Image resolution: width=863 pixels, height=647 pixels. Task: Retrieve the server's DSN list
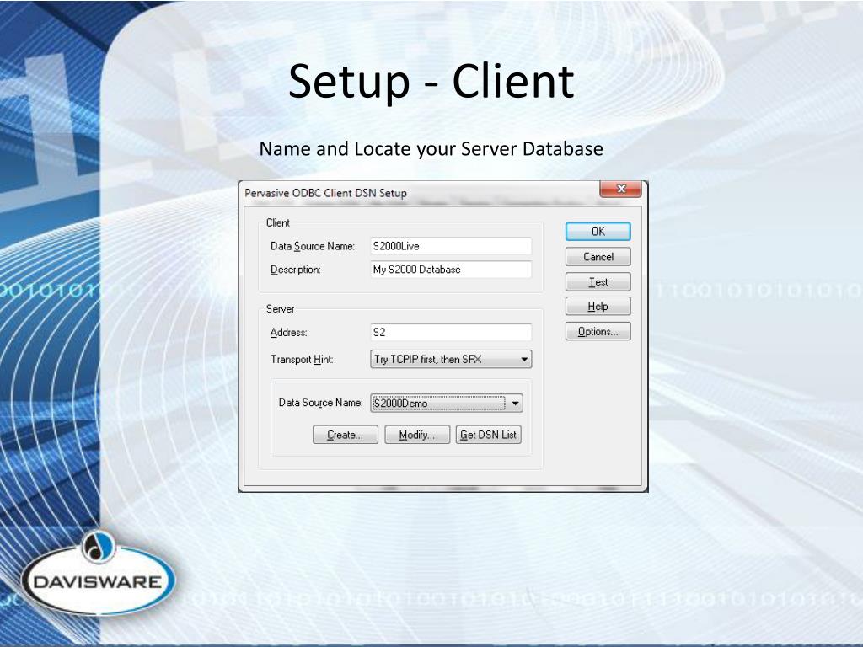pos(488,435)
